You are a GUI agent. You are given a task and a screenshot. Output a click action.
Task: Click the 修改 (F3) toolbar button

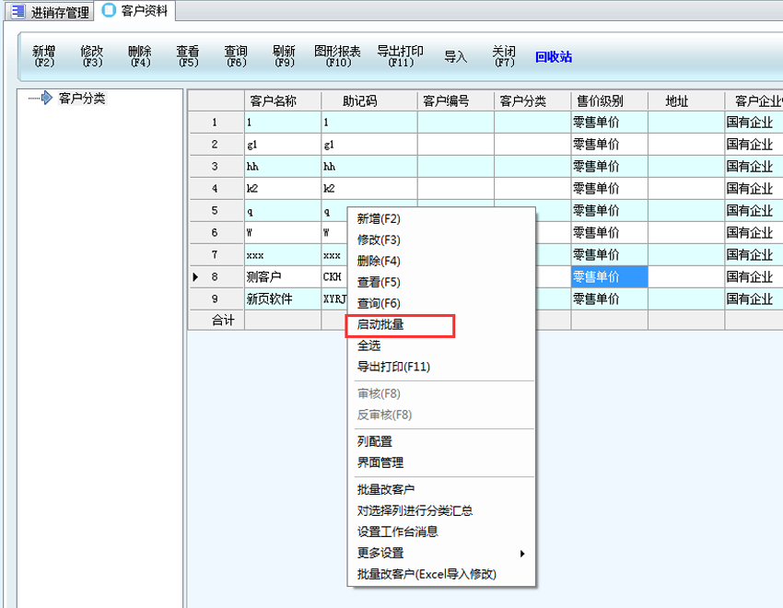(91, 56)
